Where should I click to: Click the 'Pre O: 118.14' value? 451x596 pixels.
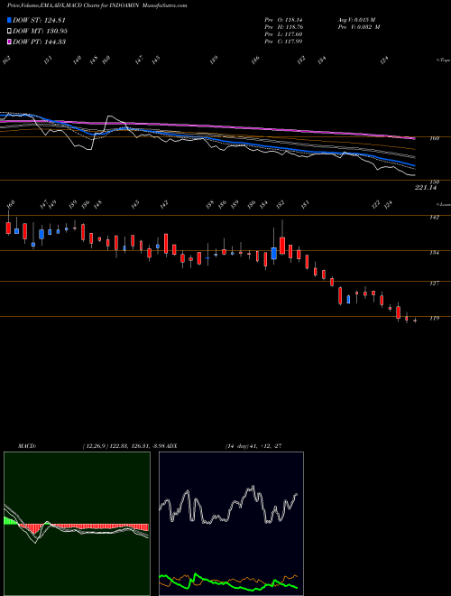tap(283, 20)
